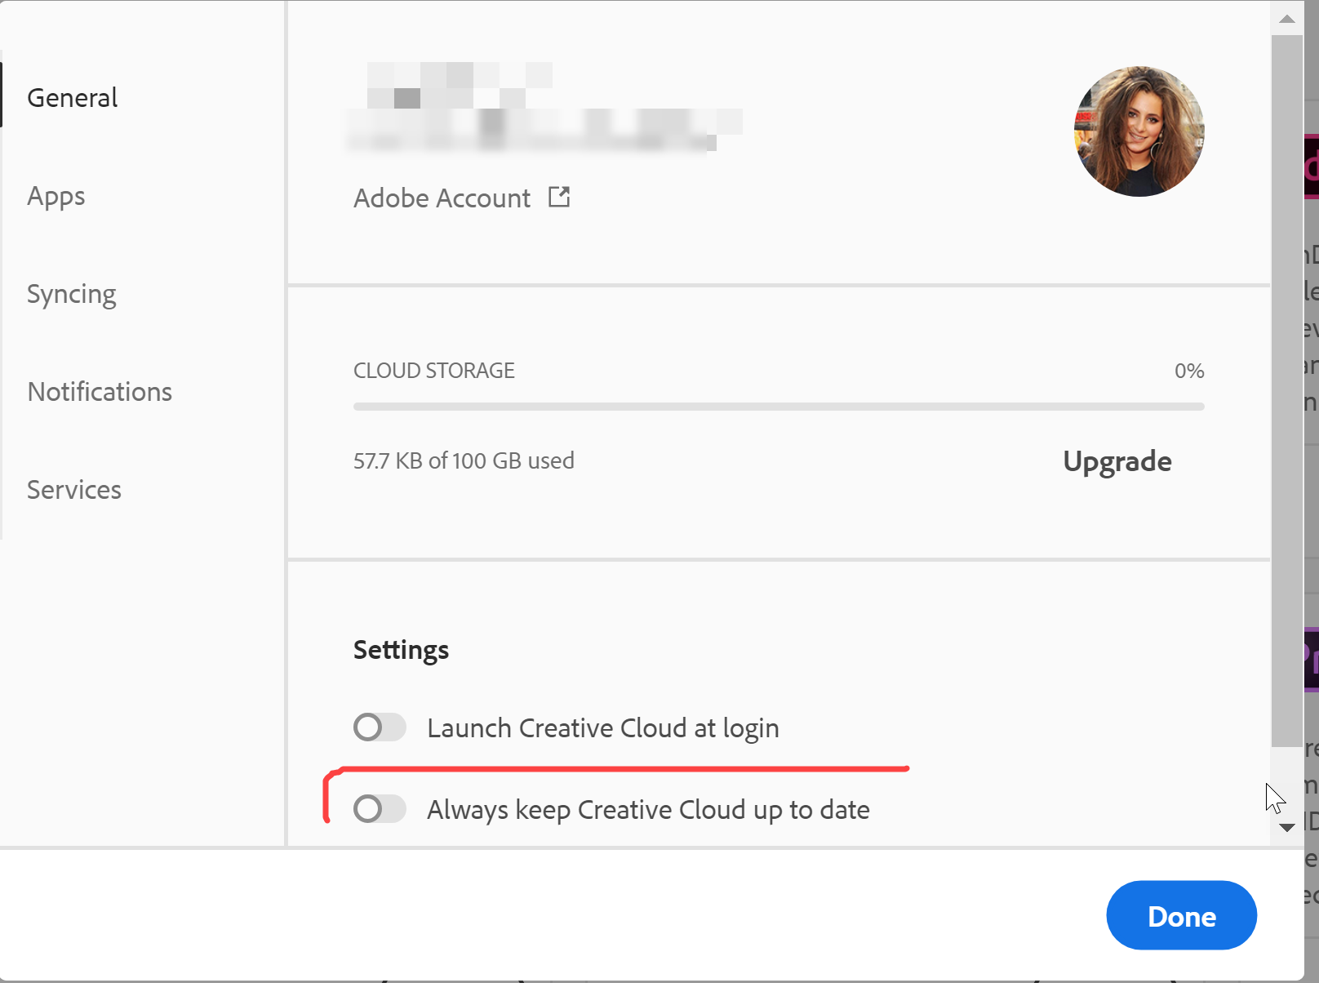
Task: Click the Adobe Account label
Action: [442, 197]
